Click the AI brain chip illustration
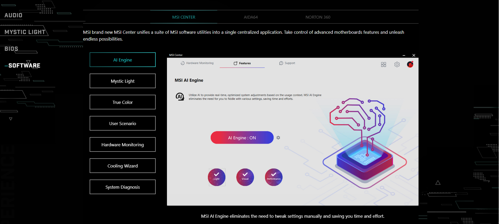The image size is (499, 224). [365, 143]
